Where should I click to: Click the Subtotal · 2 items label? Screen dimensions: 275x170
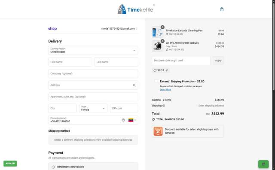click(162, 100)
